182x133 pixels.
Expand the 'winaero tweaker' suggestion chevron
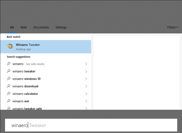coord(86,71)
